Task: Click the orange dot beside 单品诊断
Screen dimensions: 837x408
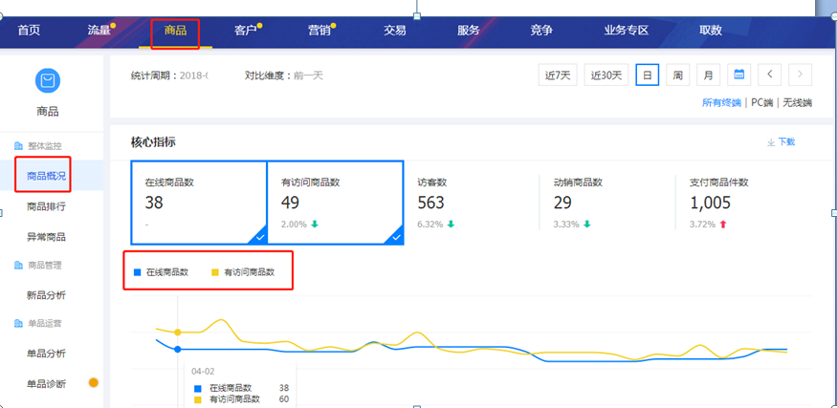Action: (x=94, y=383)
